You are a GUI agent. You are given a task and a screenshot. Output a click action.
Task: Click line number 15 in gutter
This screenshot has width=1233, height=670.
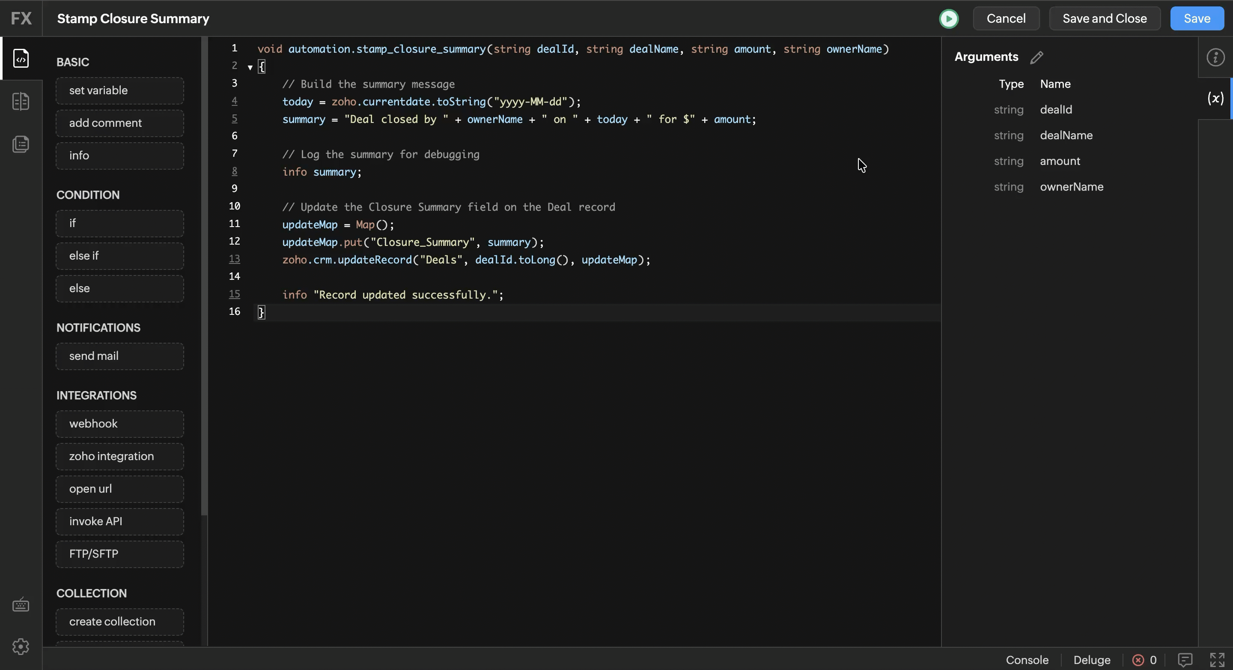click(x=235, y=293)
